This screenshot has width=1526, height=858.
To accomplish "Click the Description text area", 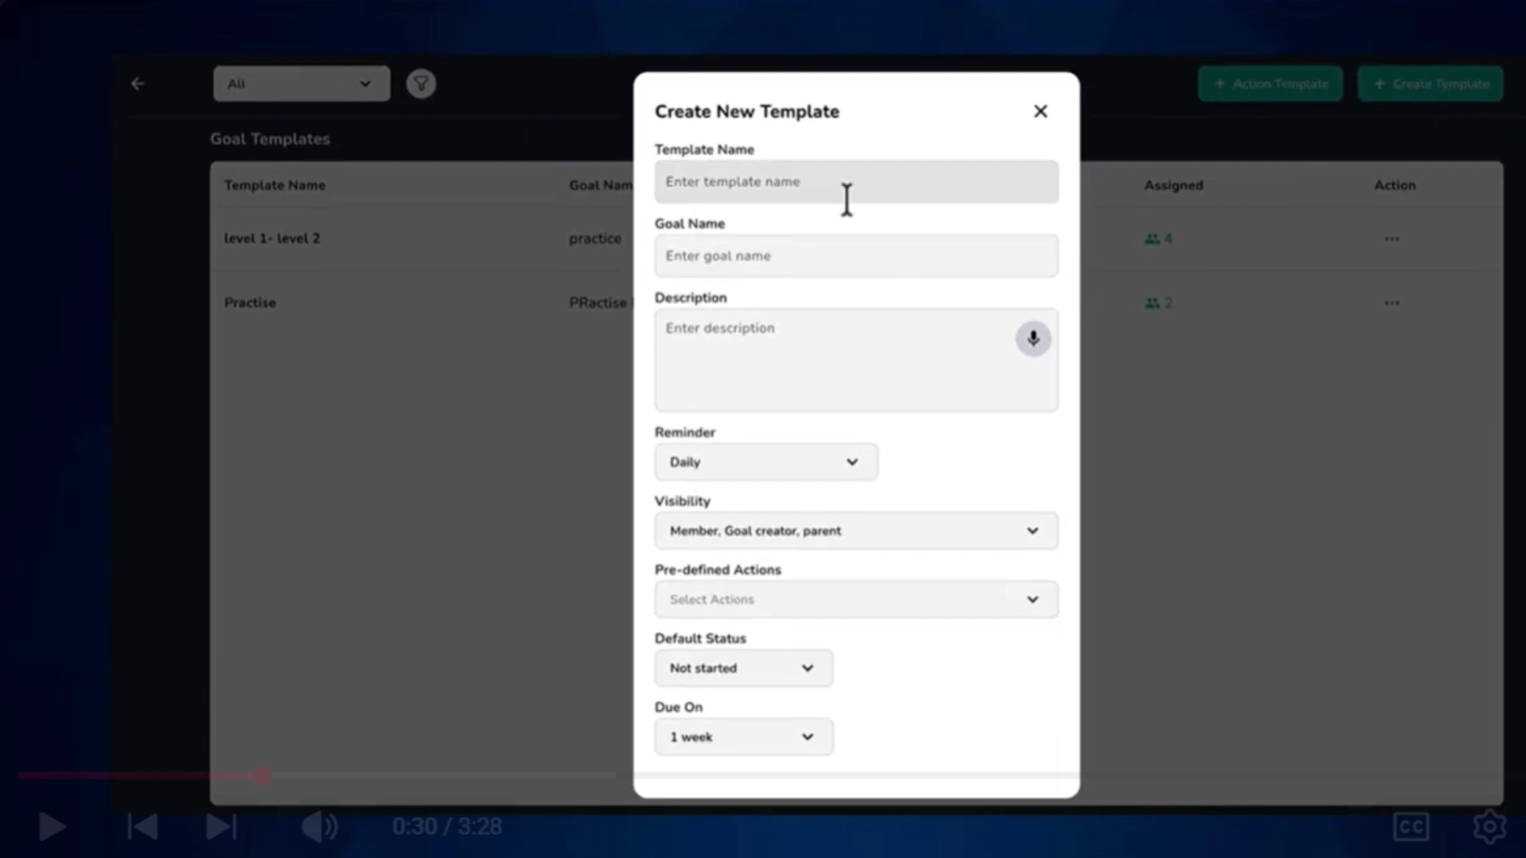I will coord(856,360).
